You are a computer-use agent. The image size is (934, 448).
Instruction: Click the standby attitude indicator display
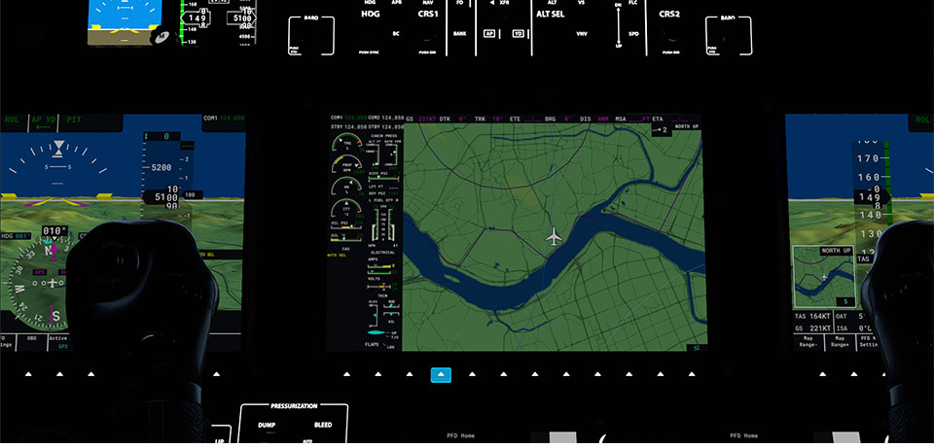pyautogui.click(x=124, y=22)
